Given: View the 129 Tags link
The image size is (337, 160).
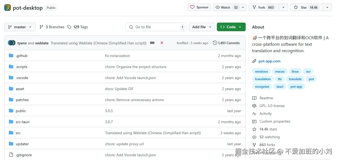Looking at the screenshot, I should coord(78,27).
